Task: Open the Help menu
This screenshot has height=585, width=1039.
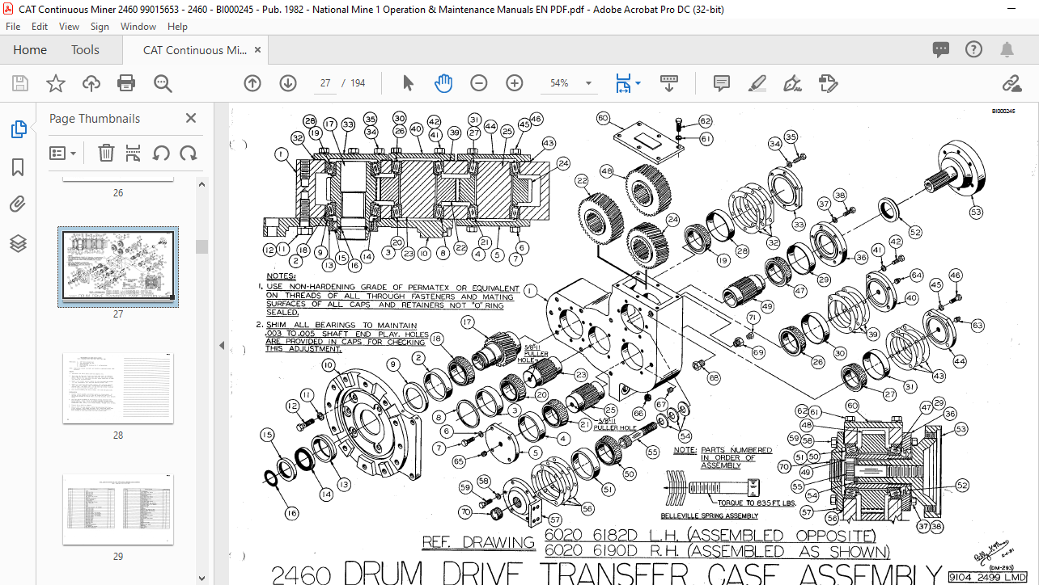Action: coord(177,27)
